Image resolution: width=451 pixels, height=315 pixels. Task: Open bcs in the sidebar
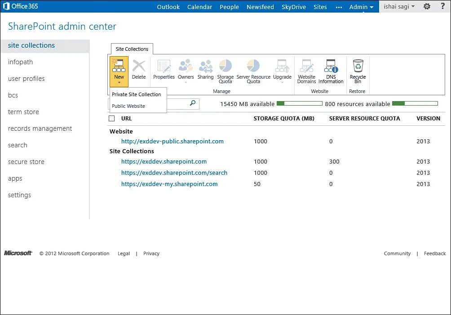pos(13,95)
